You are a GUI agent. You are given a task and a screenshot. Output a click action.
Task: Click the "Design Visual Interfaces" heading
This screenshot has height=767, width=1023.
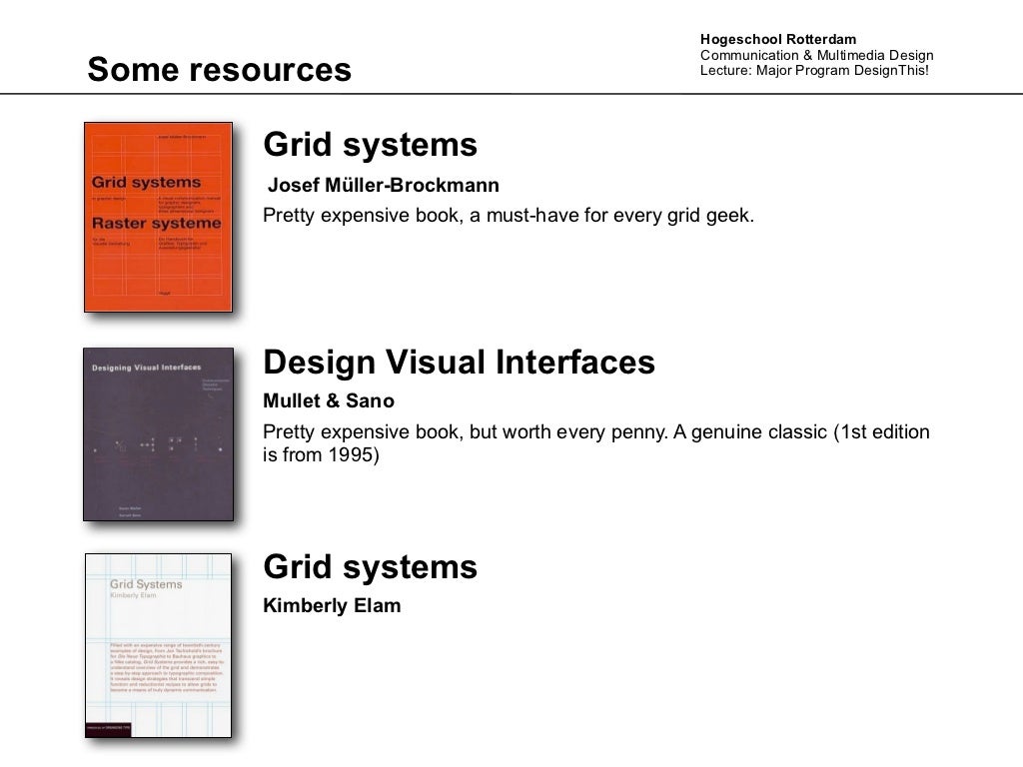(459, 362)
